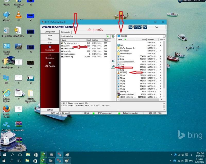The height and width of the screenshot is (164, 206).
Task: Click the /var/volatile/tmp path field
Action: tap(83, 36)
